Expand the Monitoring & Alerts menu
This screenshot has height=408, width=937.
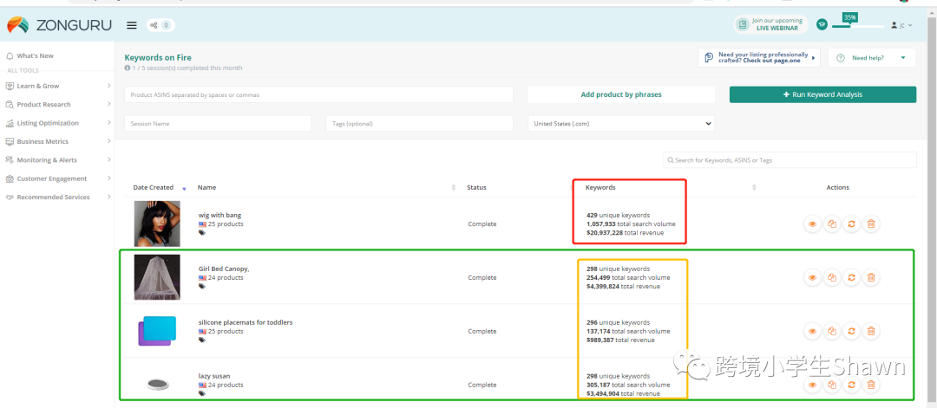coord(59,160)
